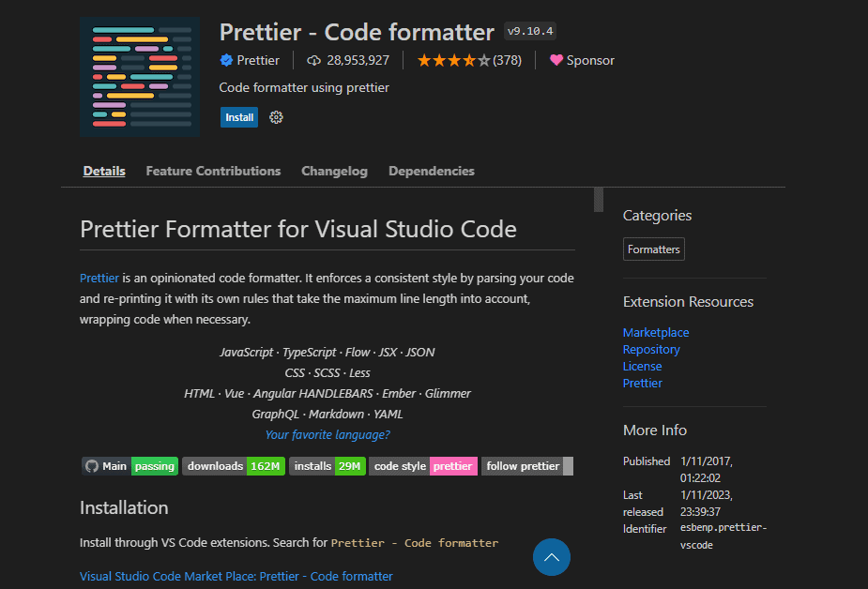
Task: Click the Categories heading
Action: (x=657, y=215)
